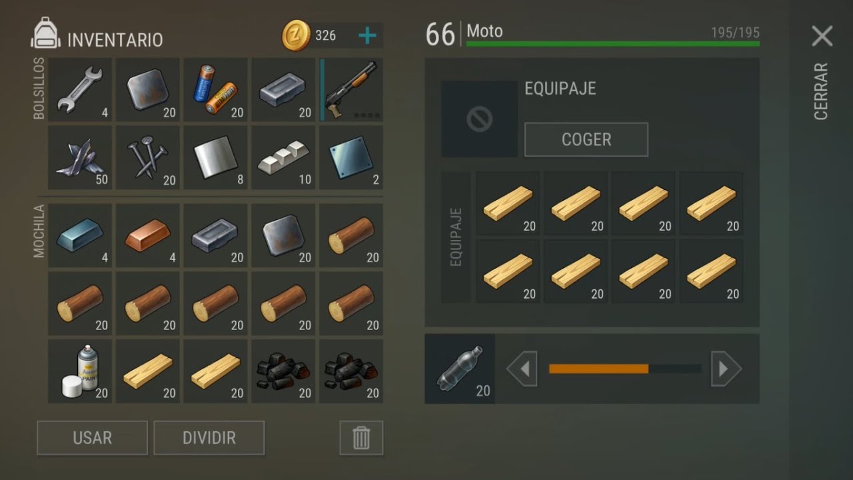Select the plastic bottle fuel slot

tap(460, 369)
